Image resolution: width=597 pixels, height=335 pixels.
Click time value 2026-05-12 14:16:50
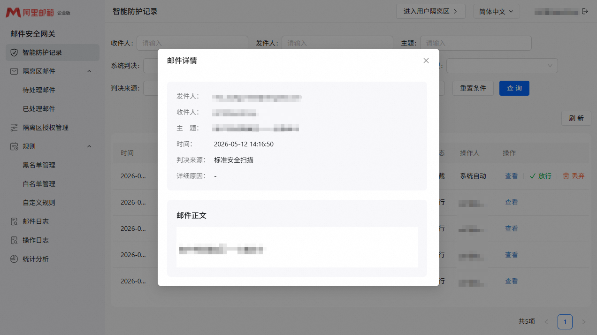coord(244,144)
